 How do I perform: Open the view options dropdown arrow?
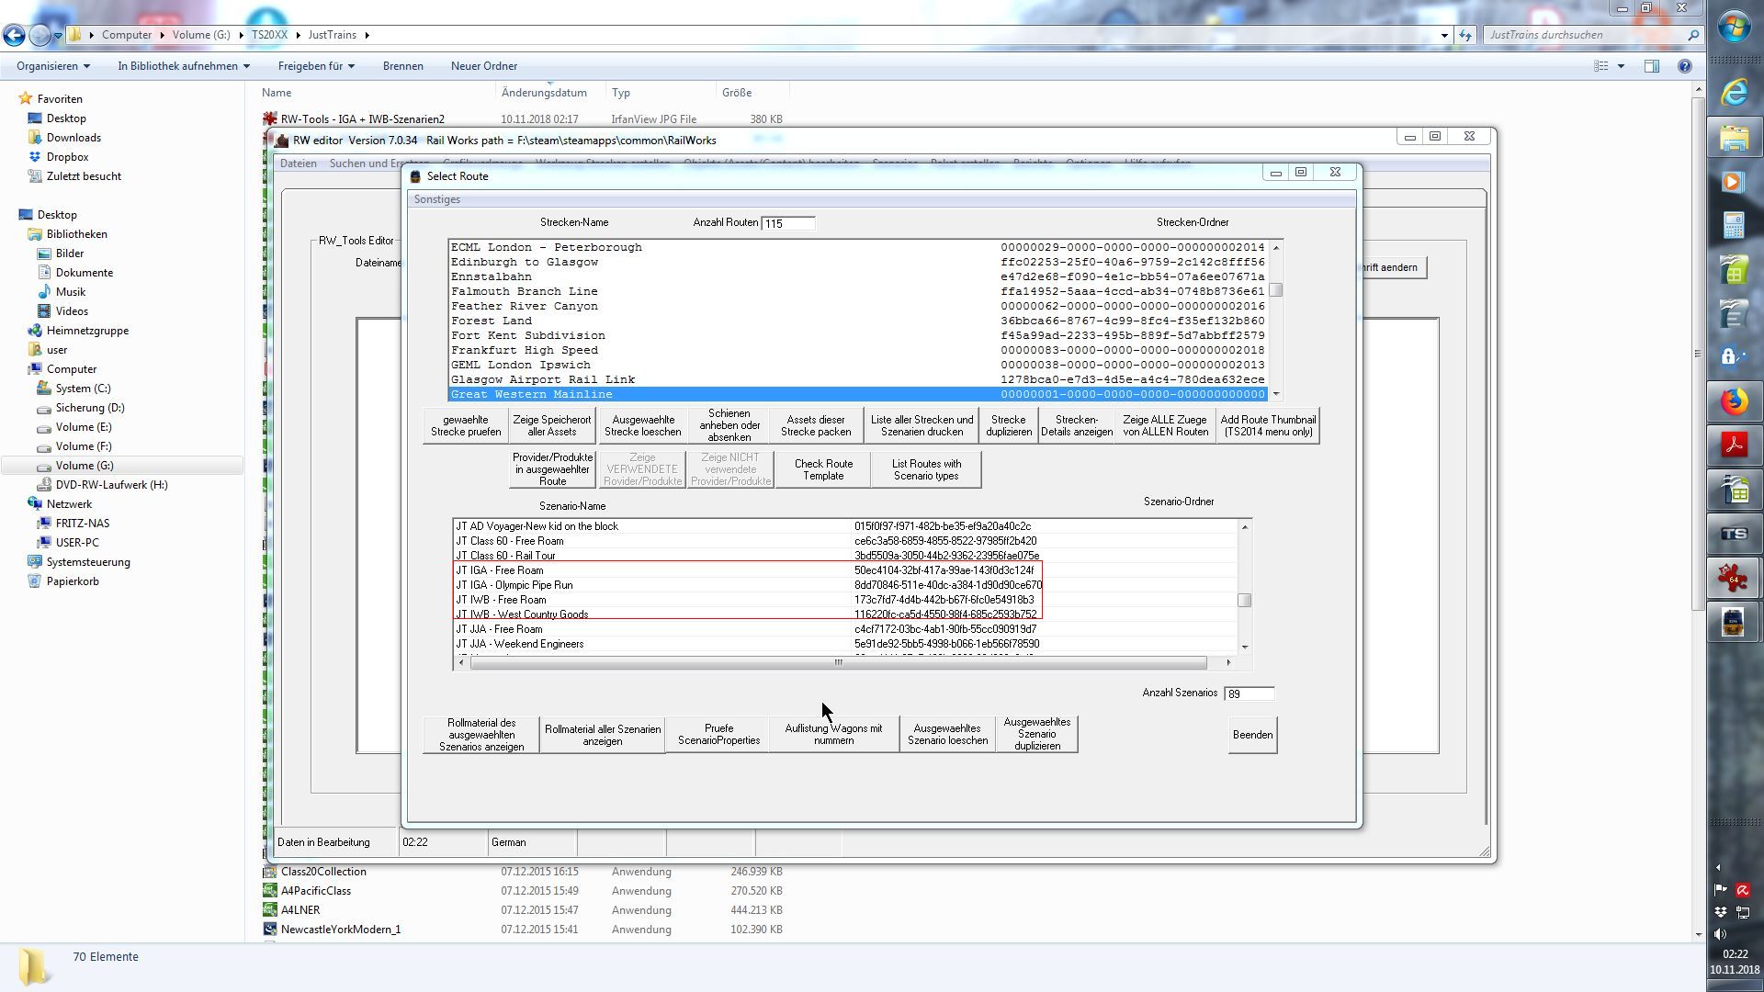(1621, 66)
